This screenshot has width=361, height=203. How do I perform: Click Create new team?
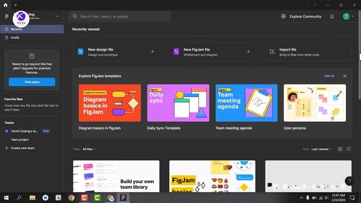[x=23, y=148]
